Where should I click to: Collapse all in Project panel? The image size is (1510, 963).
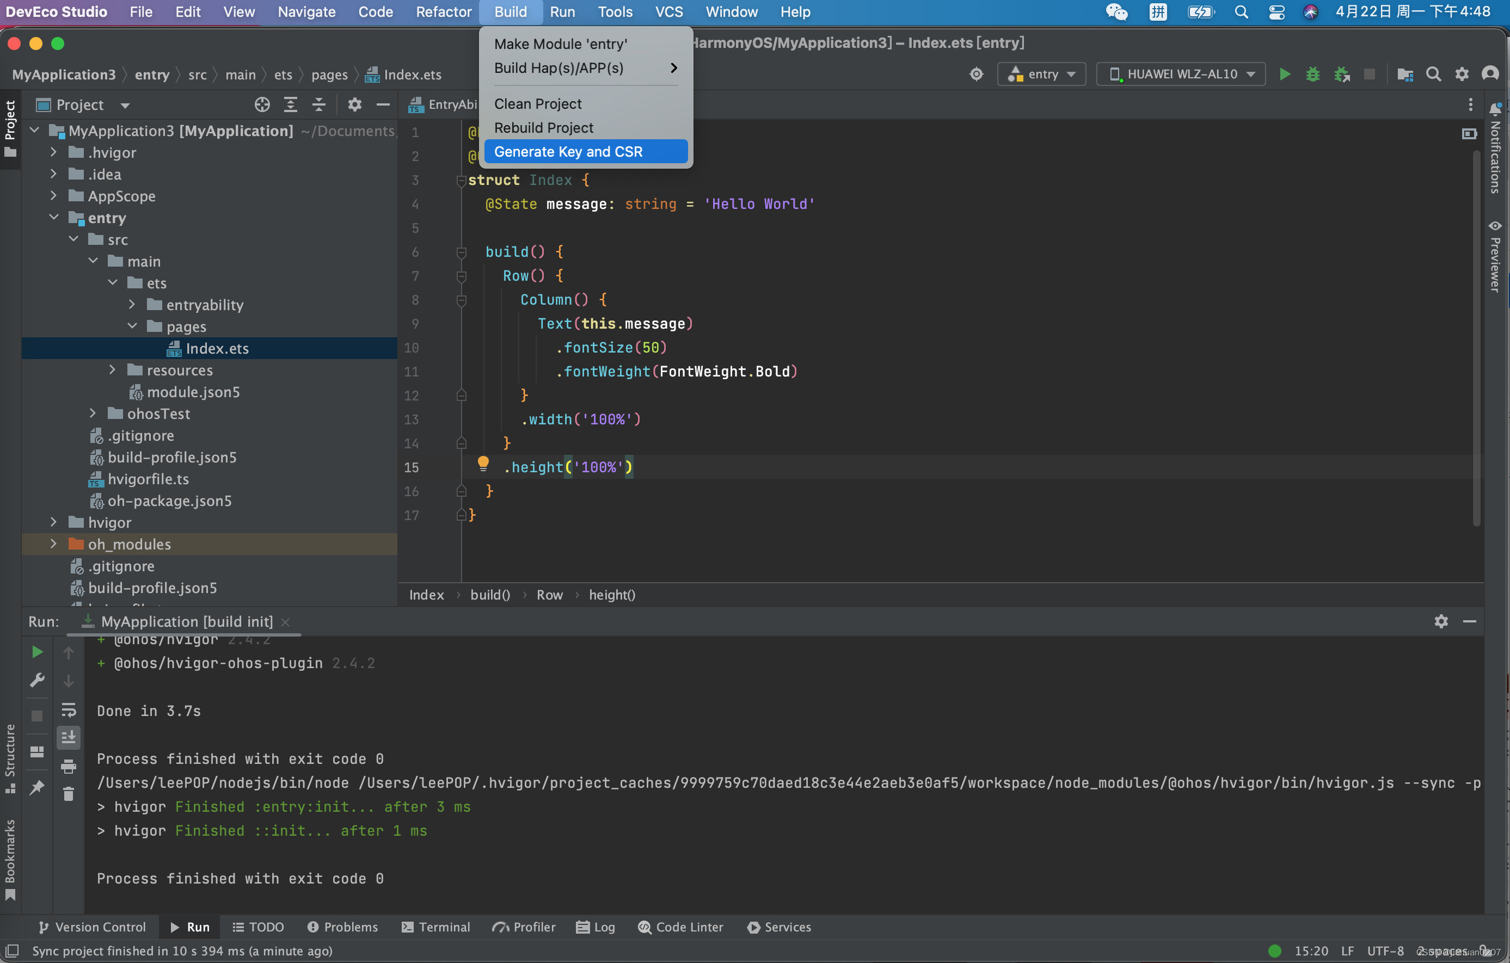coord(319,104)
